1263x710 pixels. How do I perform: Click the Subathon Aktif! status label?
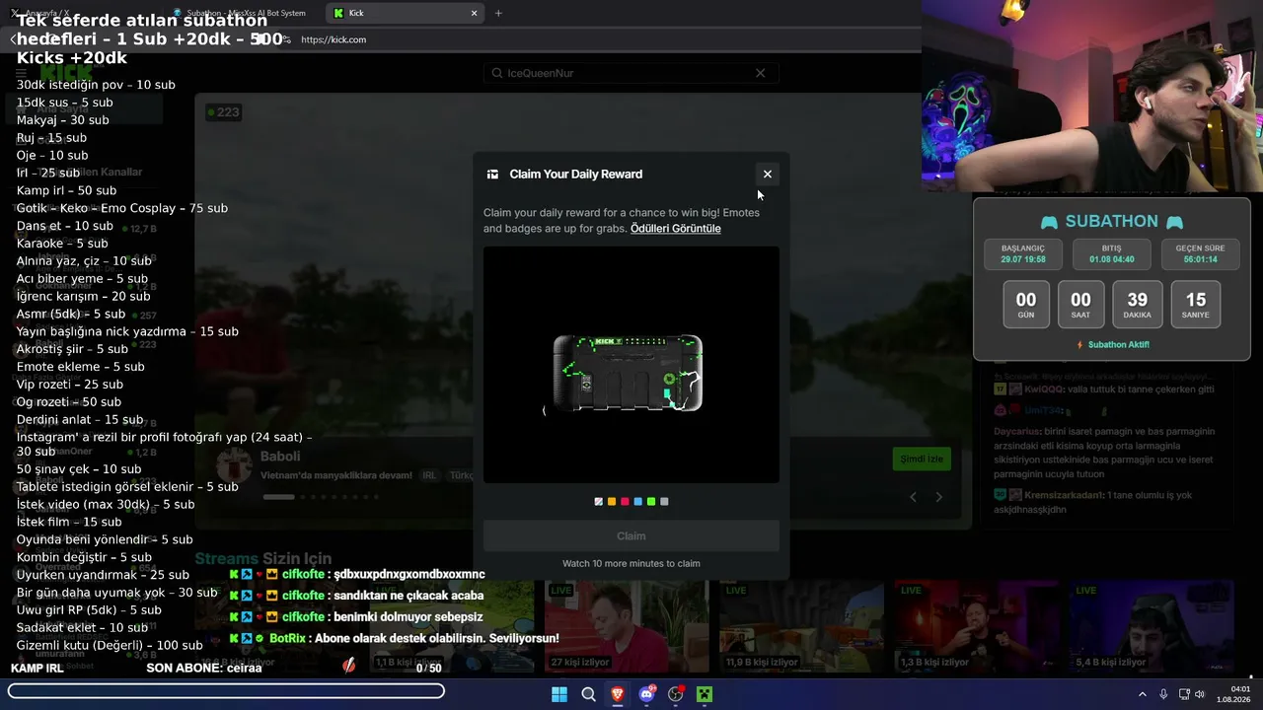click(1112, 345)
